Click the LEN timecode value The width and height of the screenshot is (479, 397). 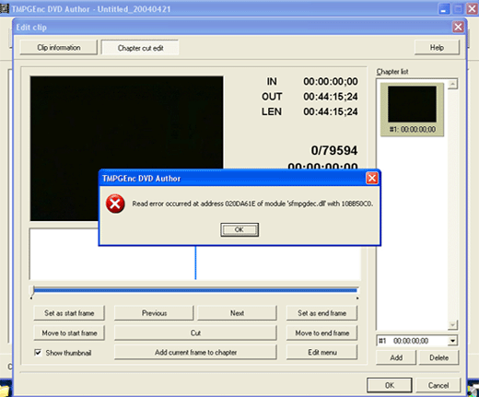tap(331, 111)
